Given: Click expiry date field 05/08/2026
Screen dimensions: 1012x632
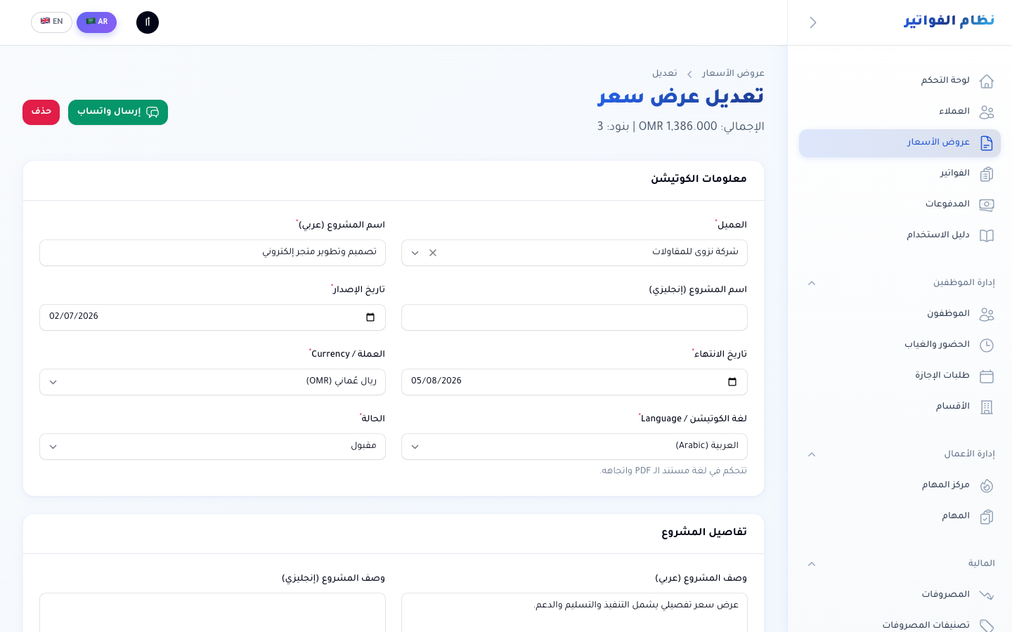Looking at the screenshot, I should coord(574,382).
